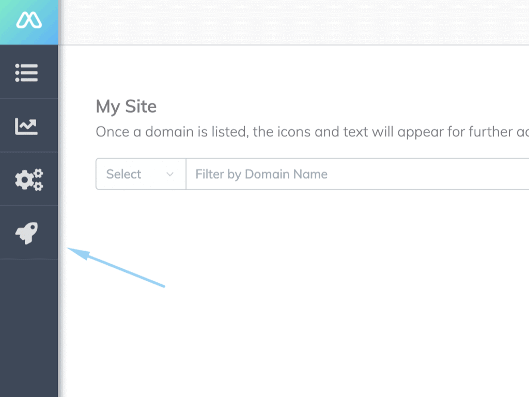Expand the Select dropdown

141,174
